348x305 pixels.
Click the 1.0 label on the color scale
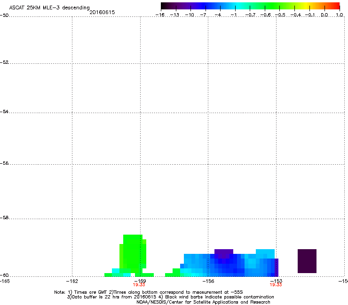coord(340,15)
